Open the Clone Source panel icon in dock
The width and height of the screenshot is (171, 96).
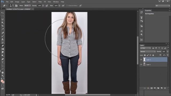(142, 26)
